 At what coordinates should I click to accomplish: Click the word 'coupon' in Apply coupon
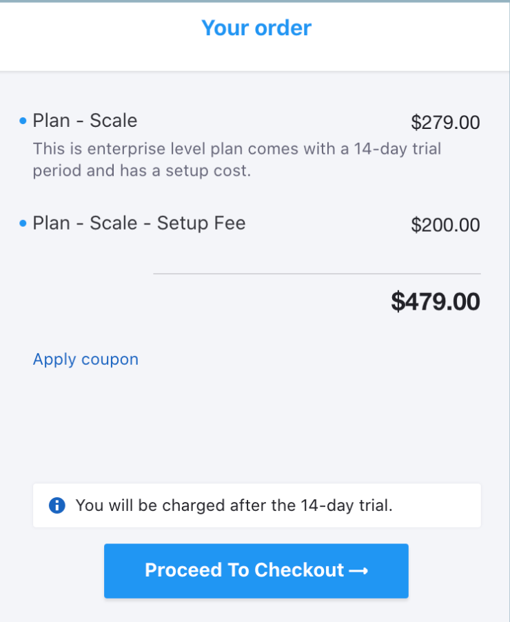pos(110,359)
